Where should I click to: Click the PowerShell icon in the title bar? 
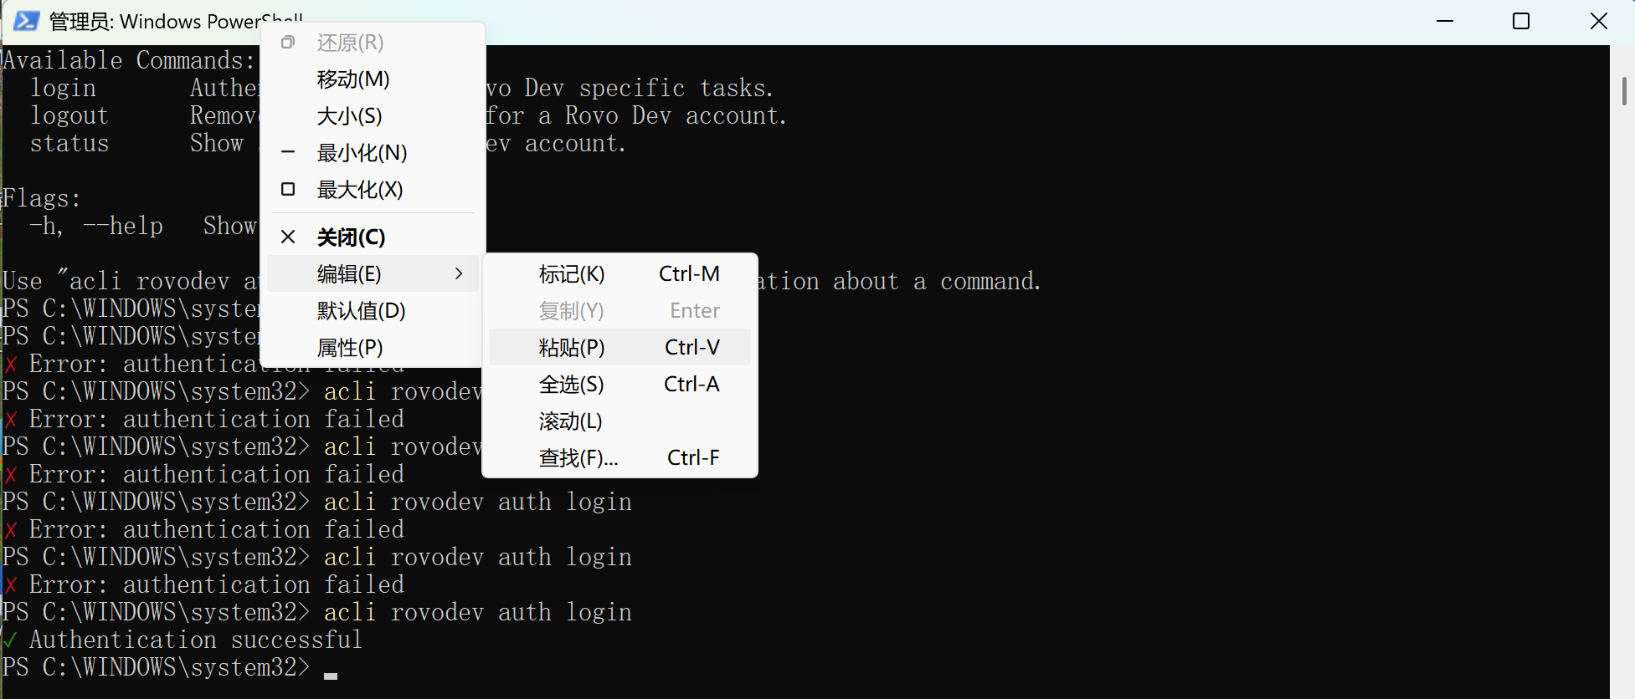pyautogui.click(x=25, y=21)
